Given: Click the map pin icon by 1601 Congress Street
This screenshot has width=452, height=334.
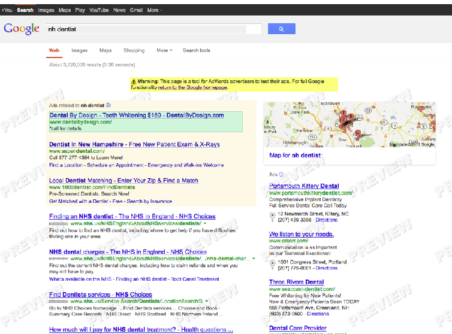Looking at the screenshot, I should tap(272, 265).
